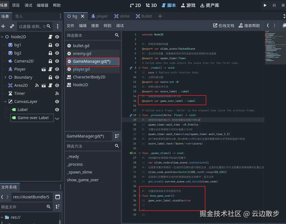
Task: Open the script editor 文件 menu
Action: [x=71, y=26]
